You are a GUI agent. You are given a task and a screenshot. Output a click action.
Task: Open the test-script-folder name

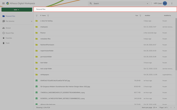[46, 69]
